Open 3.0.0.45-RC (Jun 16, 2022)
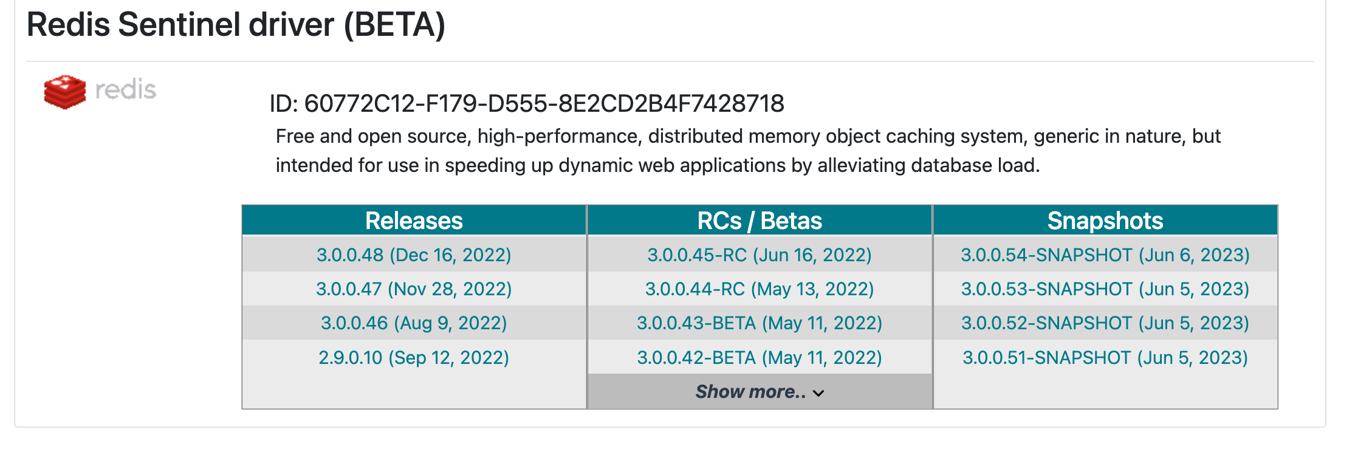Image resolution: width=1372 pixels, height=452 pixels. click(x=760, y=255)
